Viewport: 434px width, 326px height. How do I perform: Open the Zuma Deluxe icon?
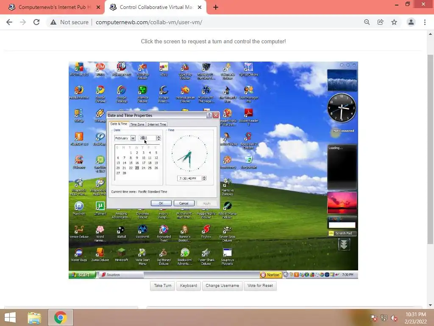click(x=100, y=255)
